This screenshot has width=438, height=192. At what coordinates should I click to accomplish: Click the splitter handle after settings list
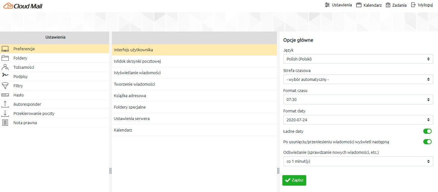[110, 171]
